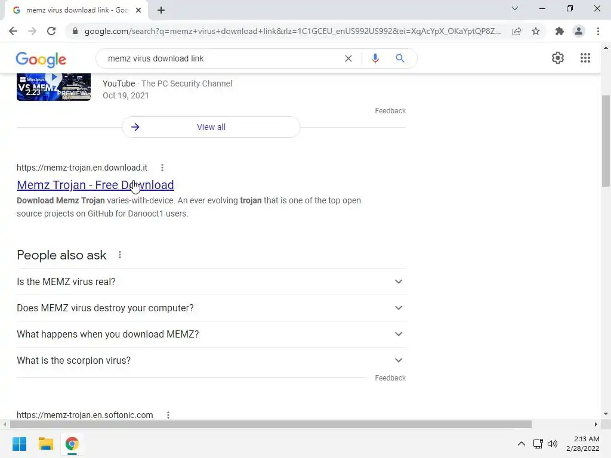Open 'Memz Trojan - Free Download' link
611x458 pixels.
tap(95, 185)
